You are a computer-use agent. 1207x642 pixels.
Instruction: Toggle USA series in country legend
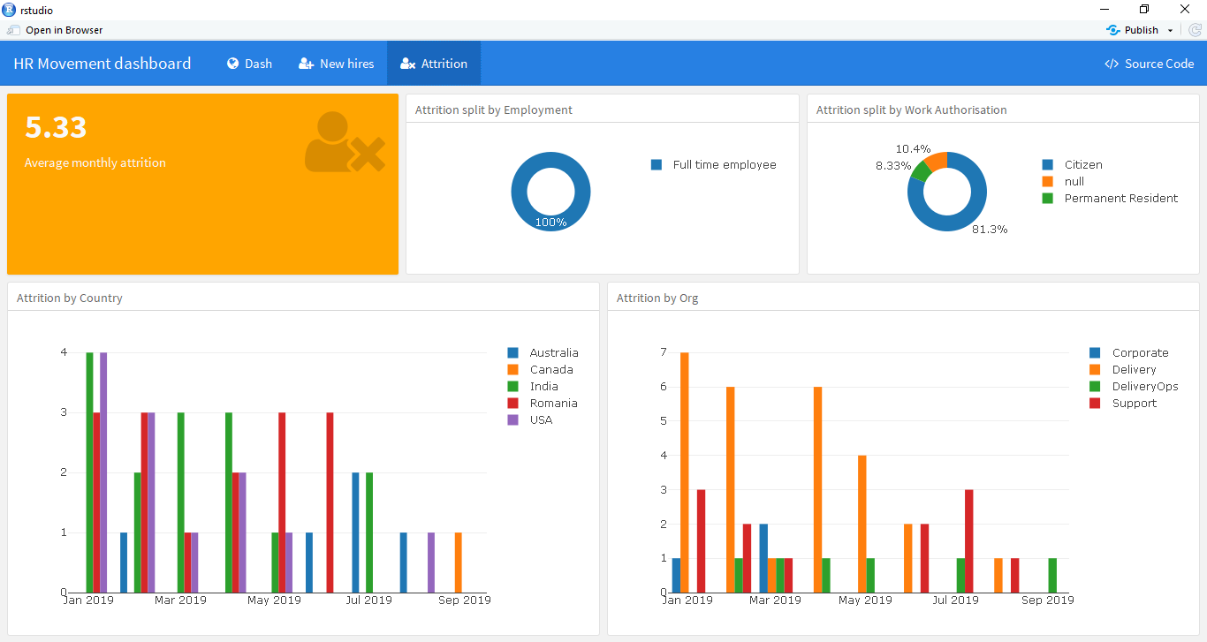(530, 420)
